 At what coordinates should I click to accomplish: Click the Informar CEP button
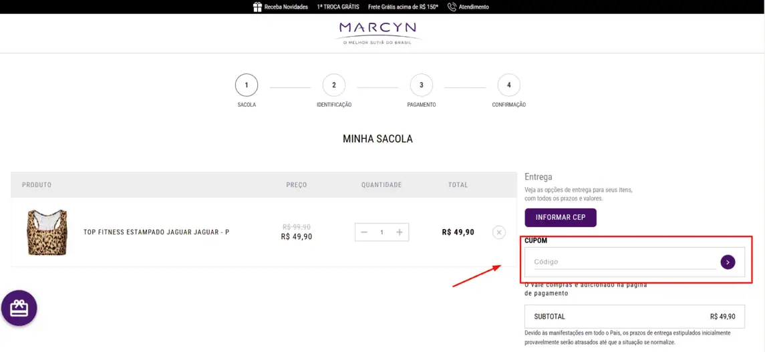tap(561, 218)
